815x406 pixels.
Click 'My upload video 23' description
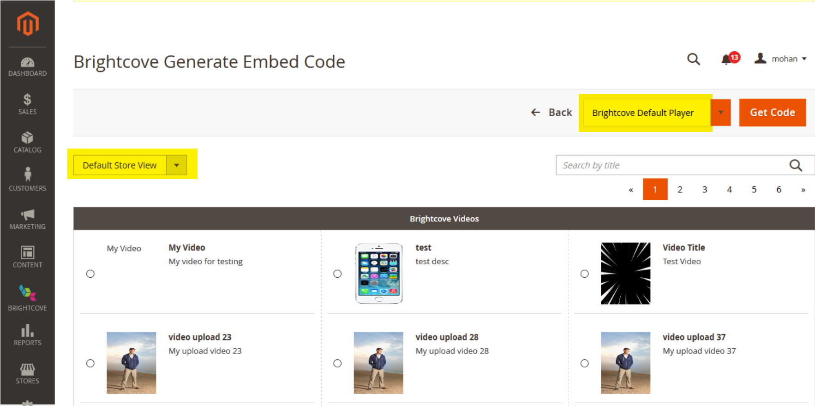[205, 351]
